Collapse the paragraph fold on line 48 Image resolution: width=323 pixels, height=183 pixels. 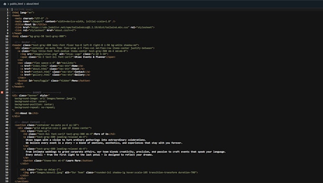10,149
